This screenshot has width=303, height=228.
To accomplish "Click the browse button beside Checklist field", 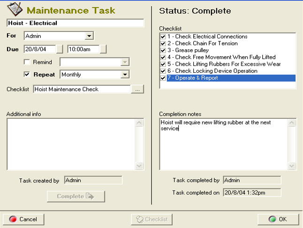I will tap(137, 89).
